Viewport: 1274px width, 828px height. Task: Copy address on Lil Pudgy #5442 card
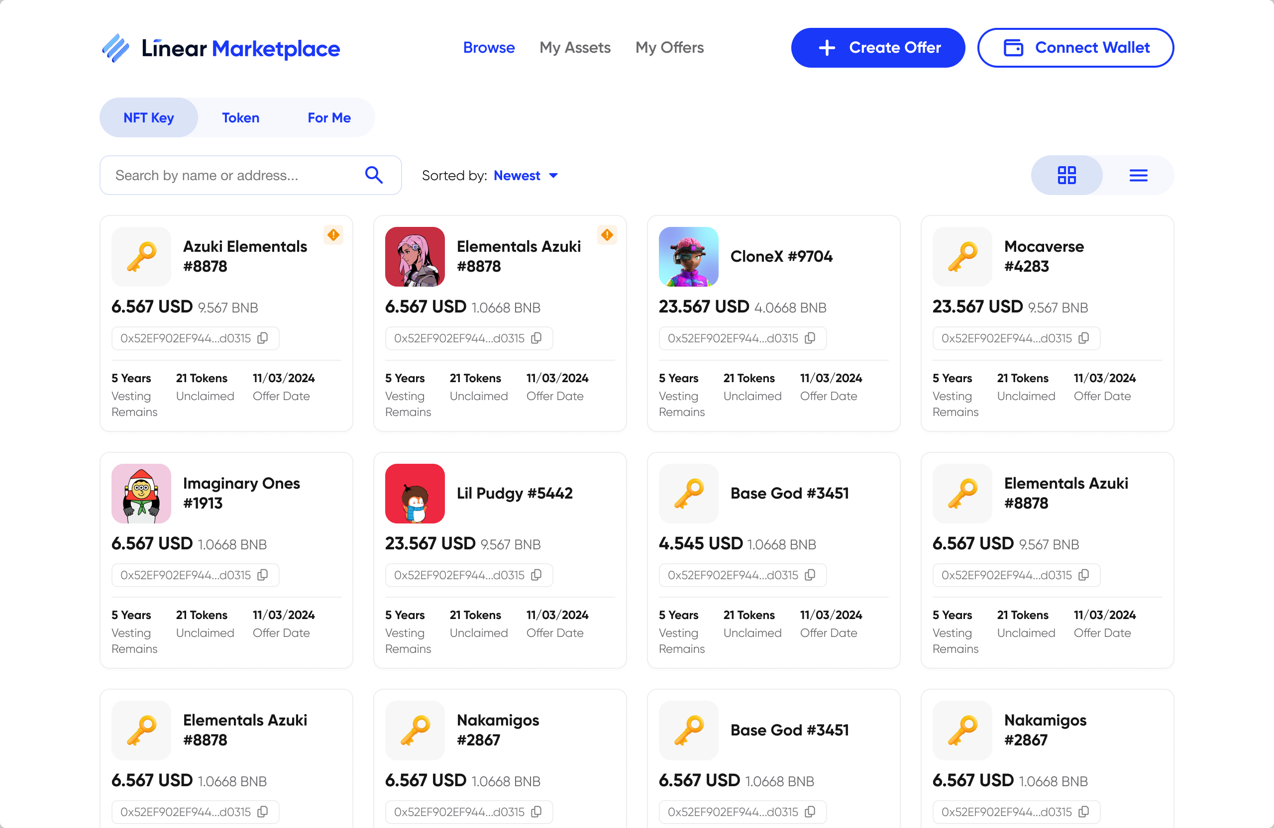pyautogui.click(x=536, y=575)
